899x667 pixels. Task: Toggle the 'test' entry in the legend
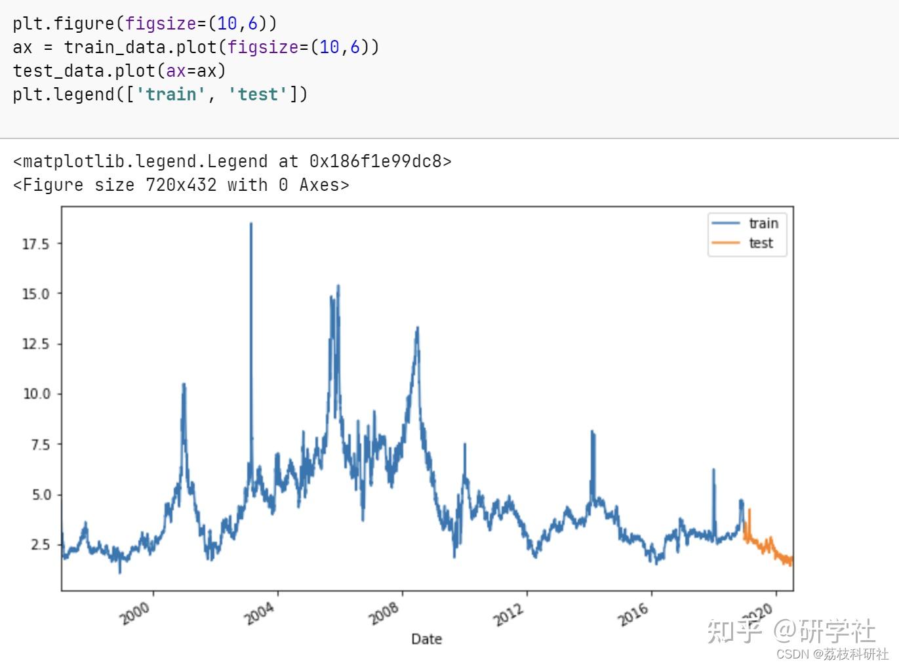click(x=761, y=243)
